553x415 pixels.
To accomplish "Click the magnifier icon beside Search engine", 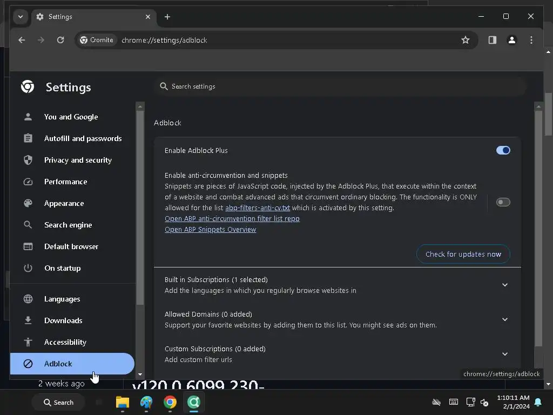I will [x=28, y=225].
